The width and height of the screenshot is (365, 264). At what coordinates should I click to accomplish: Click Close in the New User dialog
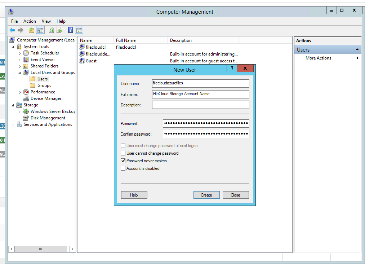pos(236,195)
